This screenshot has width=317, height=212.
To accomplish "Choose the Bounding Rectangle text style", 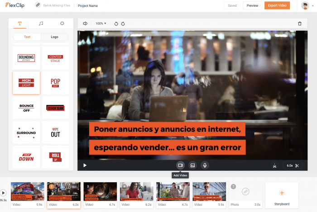I will (26, 58).
